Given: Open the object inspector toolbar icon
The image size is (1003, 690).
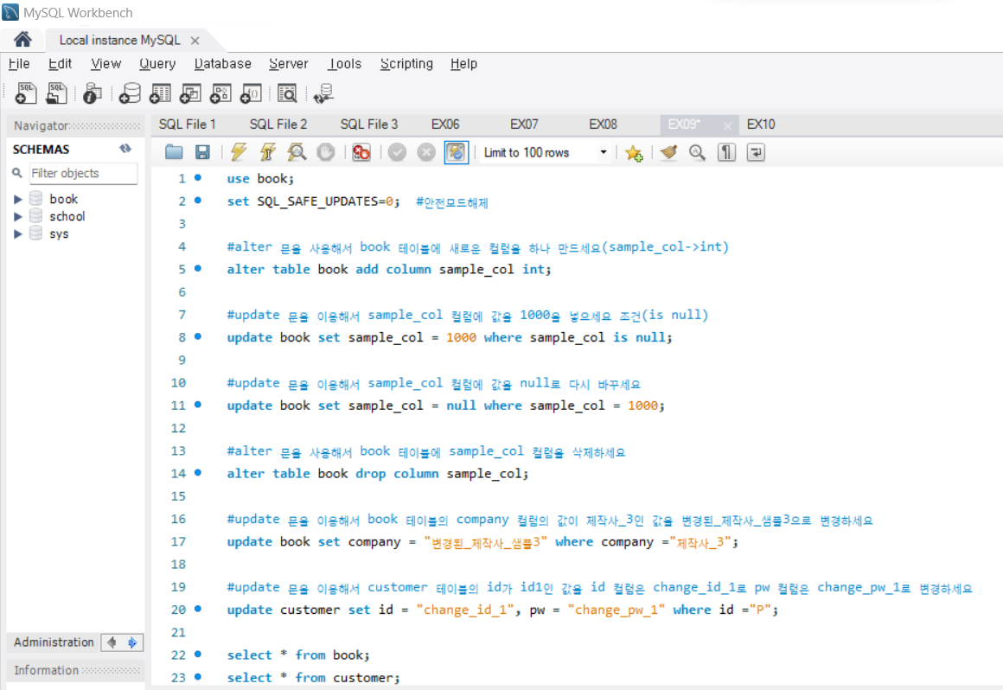Looking at the screenshot, I should click(x=93, y=93).
